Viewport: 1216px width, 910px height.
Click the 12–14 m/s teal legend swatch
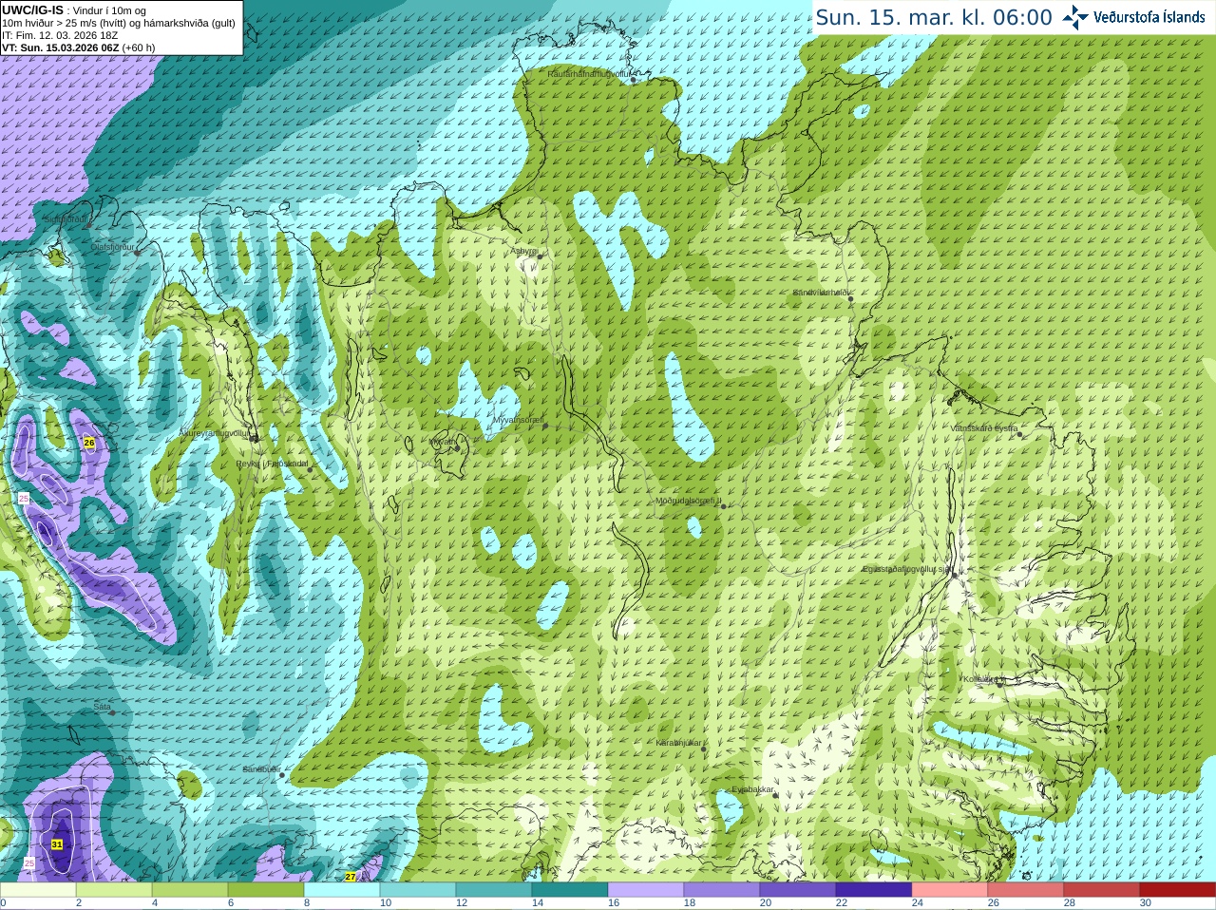coord(494,890)
